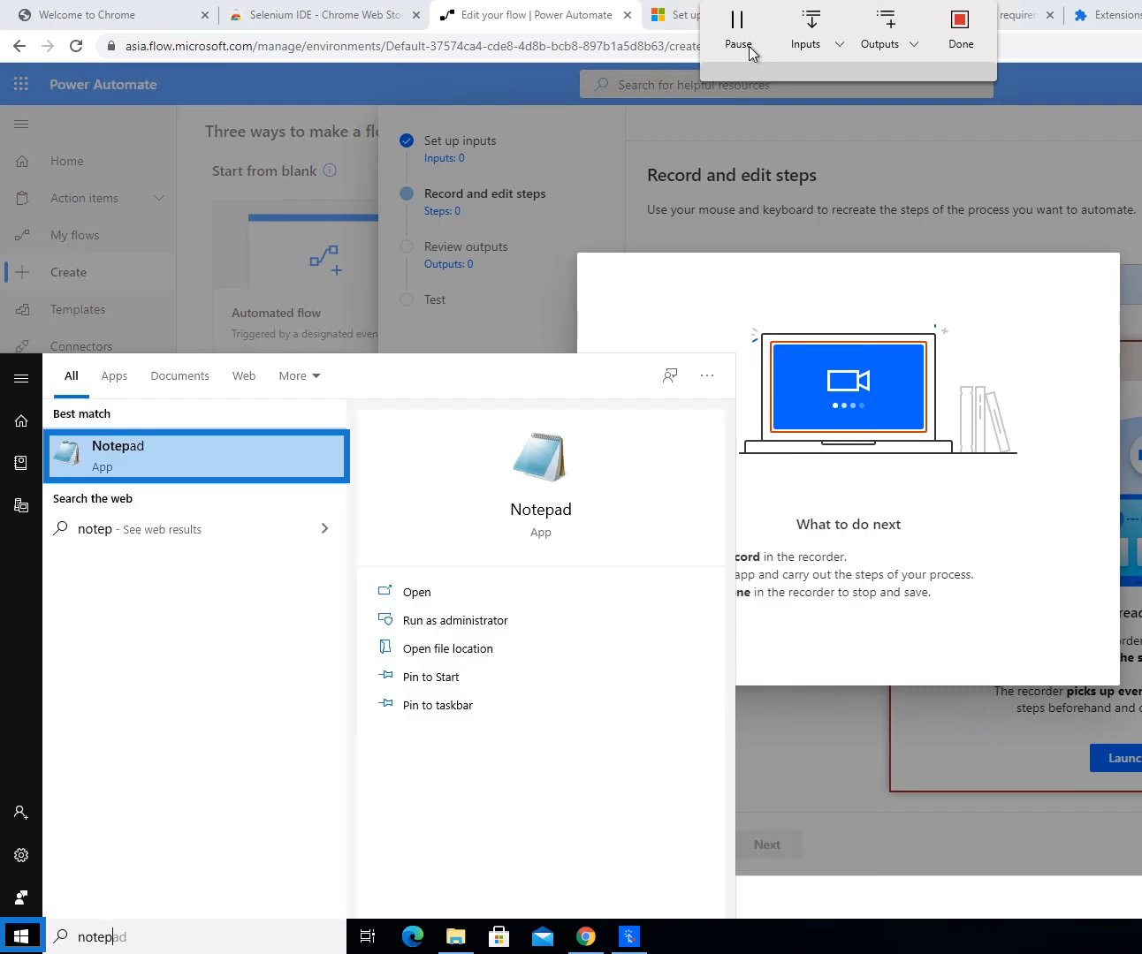This screenshot has width=1142, height=954.
Task: Select the Set up inputs step
Action: pos(460,140)
